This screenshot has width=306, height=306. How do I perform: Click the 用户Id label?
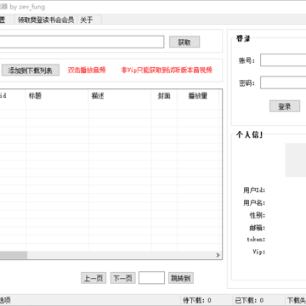pos(254,190)
